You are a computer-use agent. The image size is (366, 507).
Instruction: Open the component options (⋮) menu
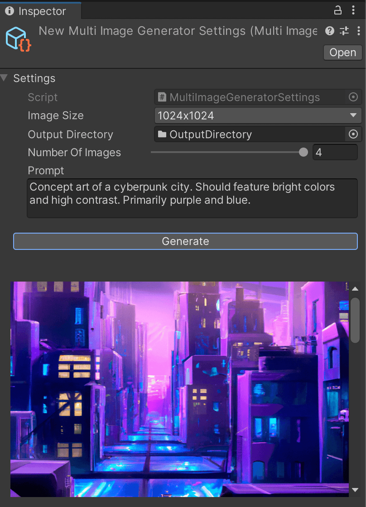[359, 31]
